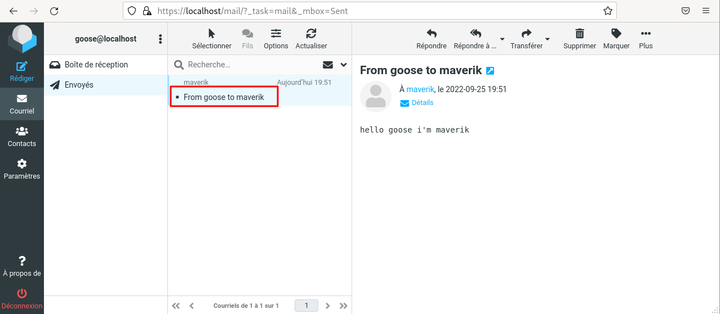Click the Détails link in message header
720x314 pixels.
pyautogui.click(x=422, y=103)
